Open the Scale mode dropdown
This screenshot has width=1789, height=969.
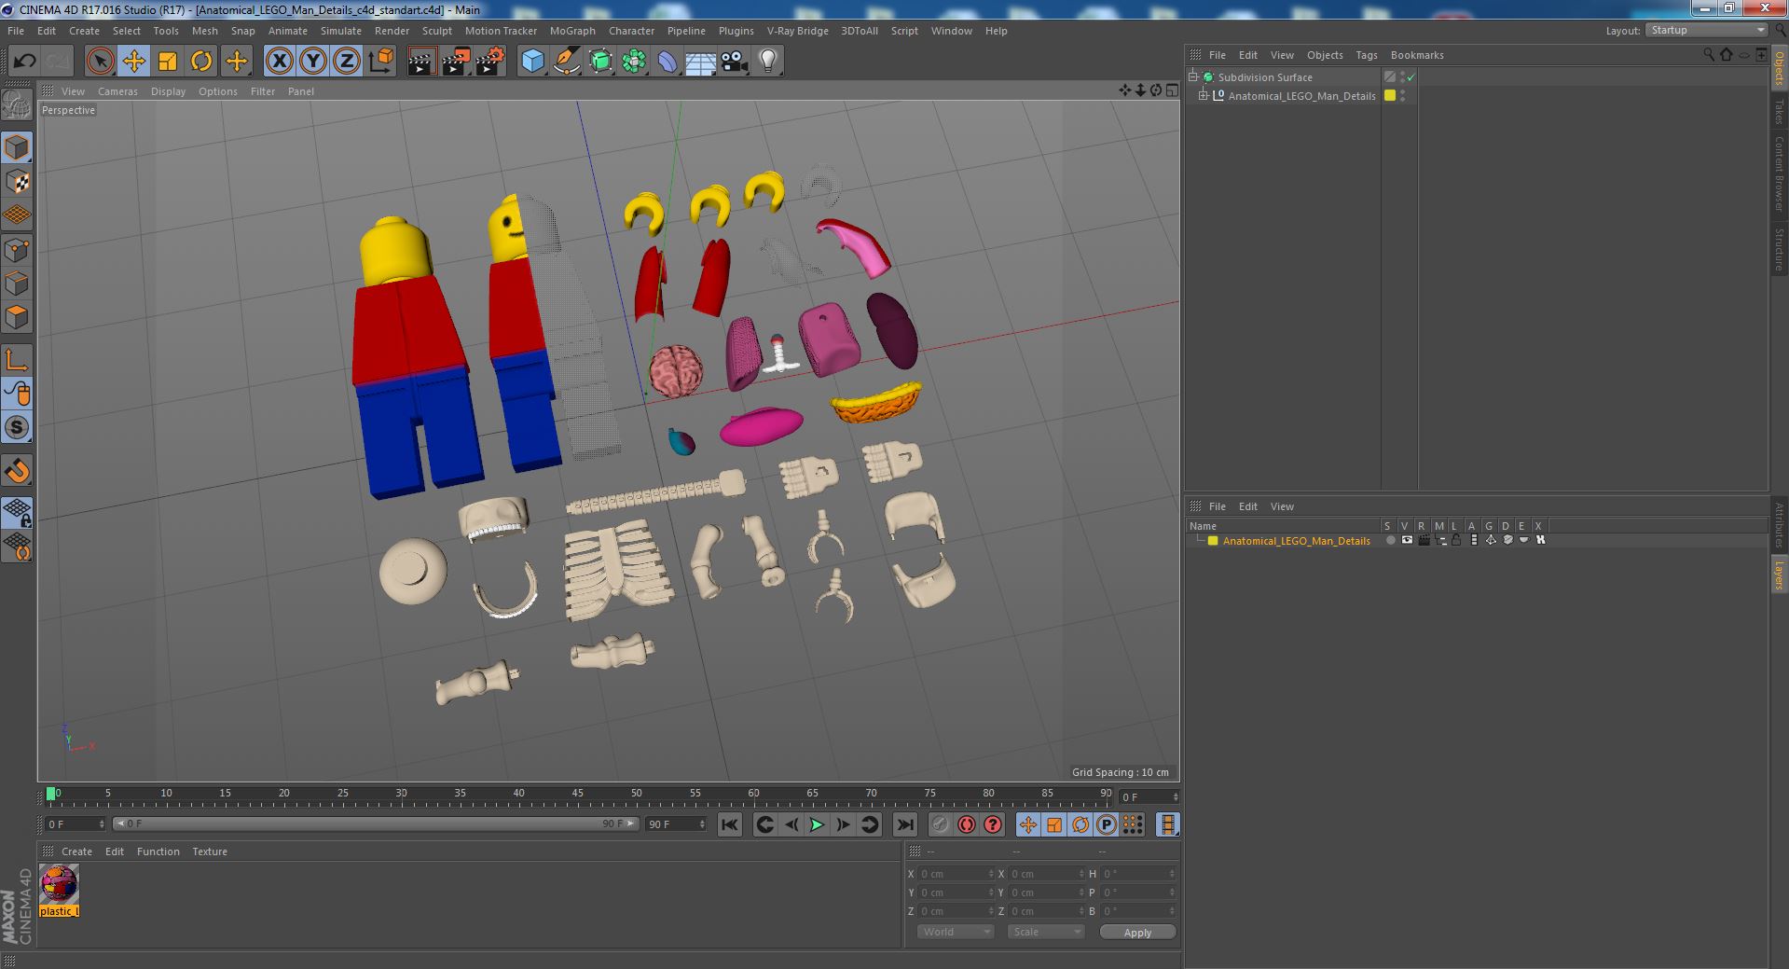pos(1046,933)
